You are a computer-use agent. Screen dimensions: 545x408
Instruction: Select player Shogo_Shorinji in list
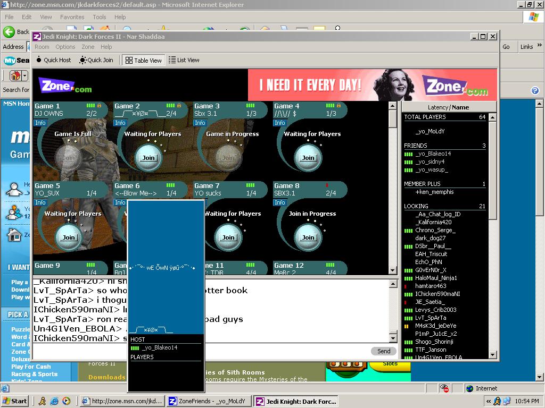click(x=434, y=342)
